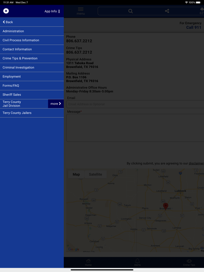Tap Call 911 emergency link
This screenshot has height=272, width=204.
pos(194,27)
